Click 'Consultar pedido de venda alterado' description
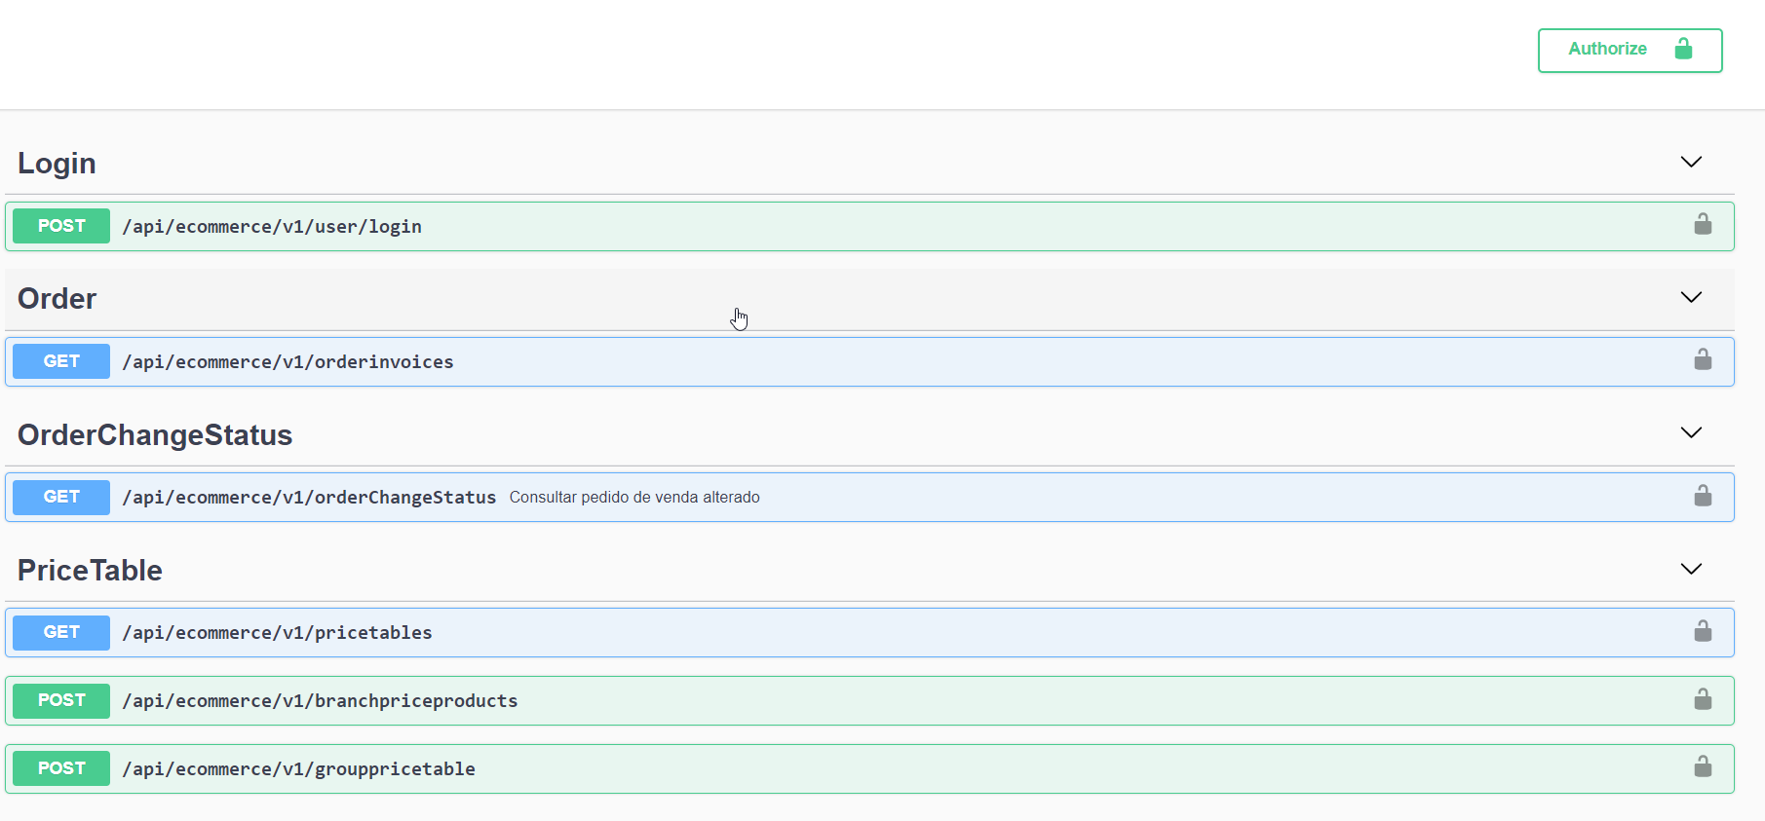 (634, 498)
